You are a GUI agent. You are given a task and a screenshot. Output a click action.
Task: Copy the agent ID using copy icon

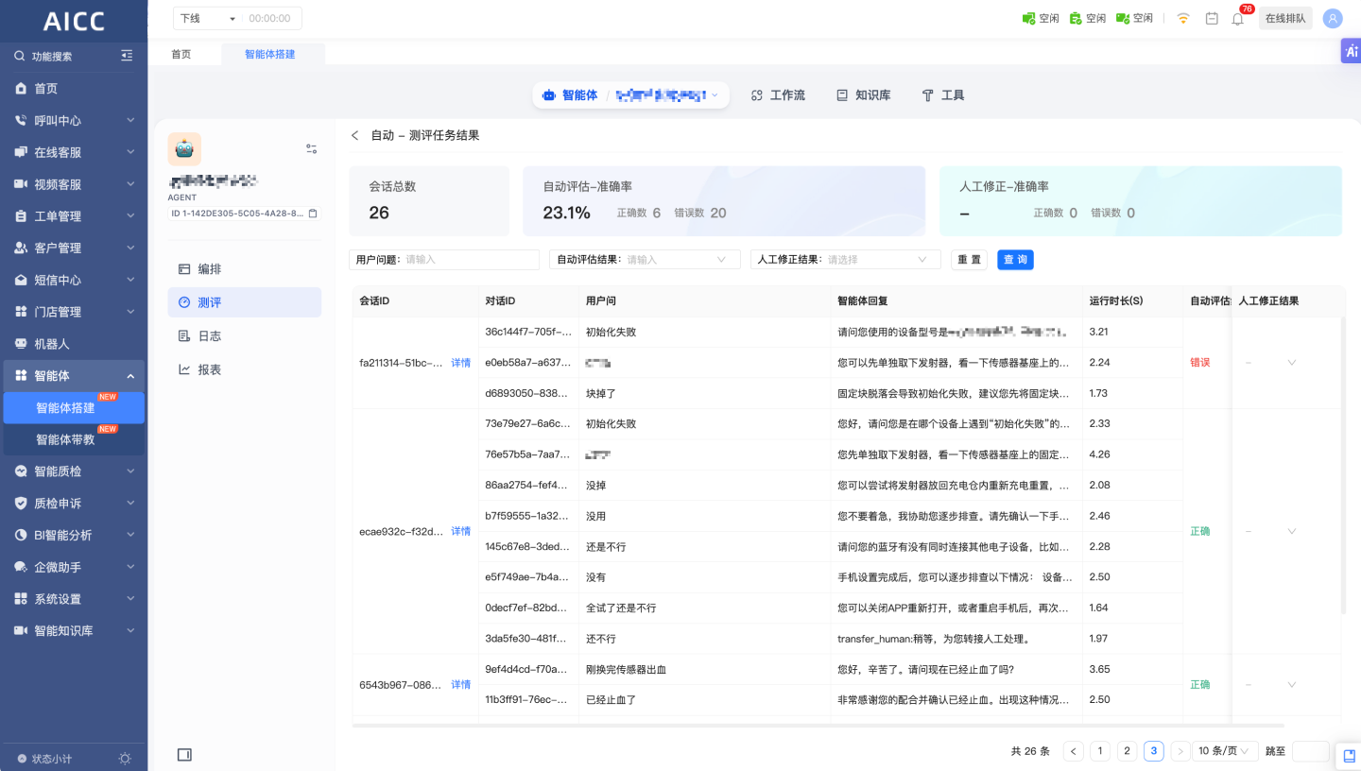(x=313, y=214)
